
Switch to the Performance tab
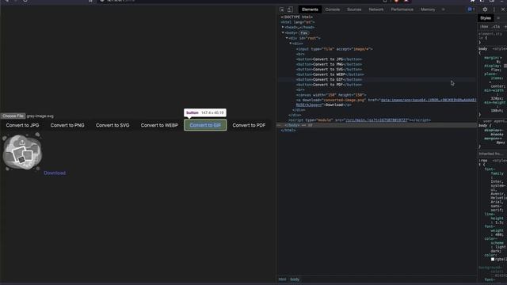[x=402, y=9]
